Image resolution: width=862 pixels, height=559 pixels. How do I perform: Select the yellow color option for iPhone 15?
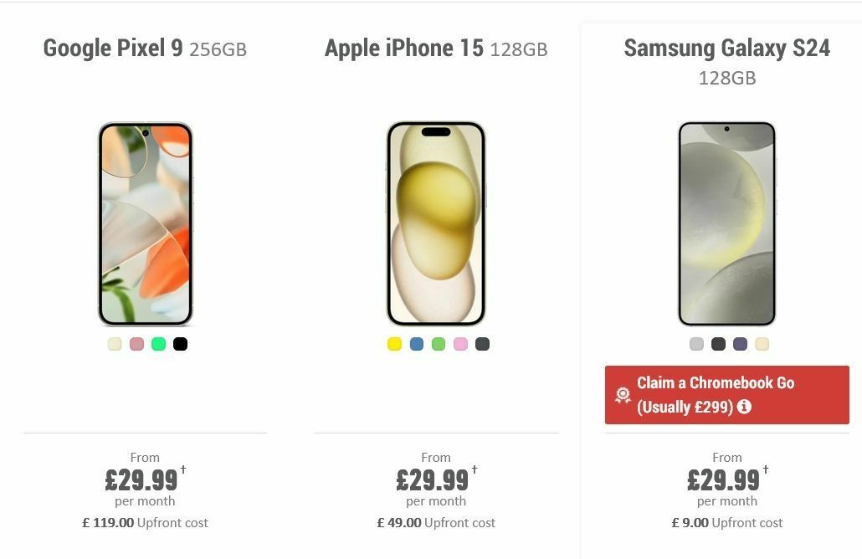[x=394, y=343]
